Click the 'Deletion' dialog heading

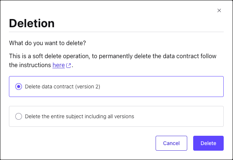pyautogui.click(x=32, y=23)
